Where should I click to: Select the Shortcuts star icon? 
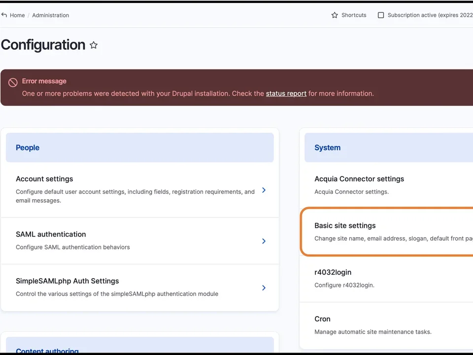pyautogui.click(x=335, y=15)
